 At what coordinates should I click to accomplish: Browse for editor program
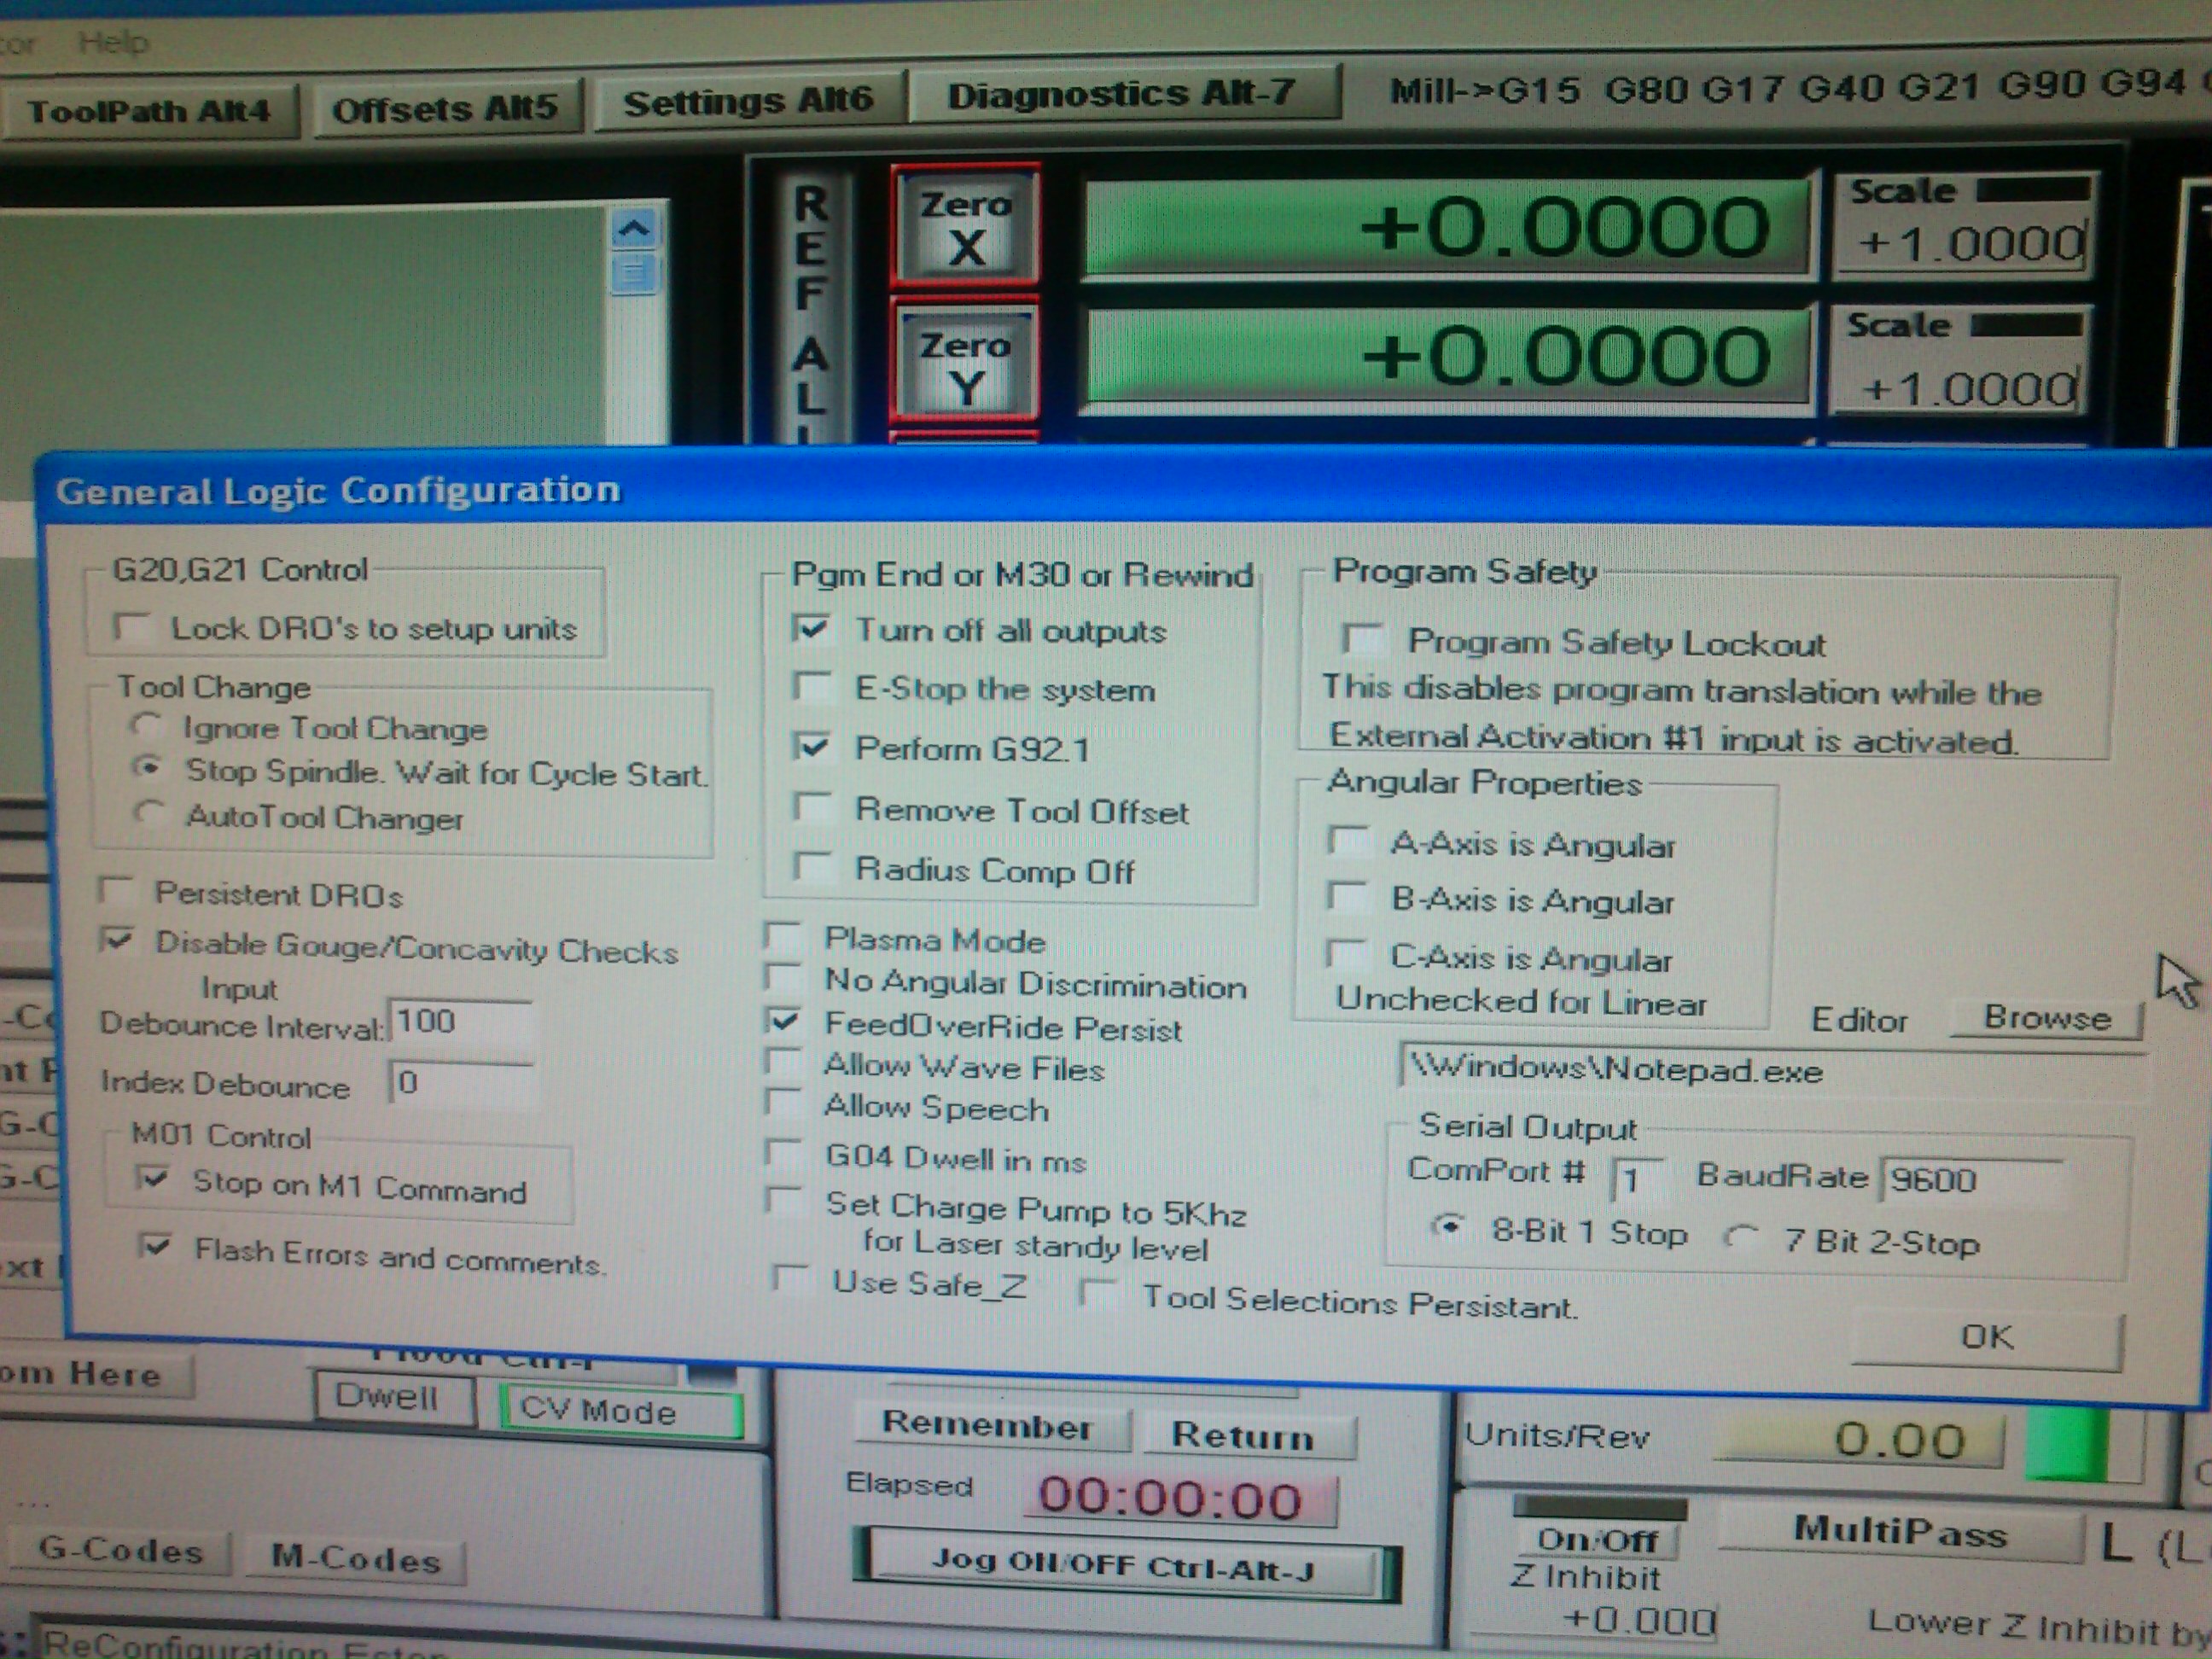2046,1019
